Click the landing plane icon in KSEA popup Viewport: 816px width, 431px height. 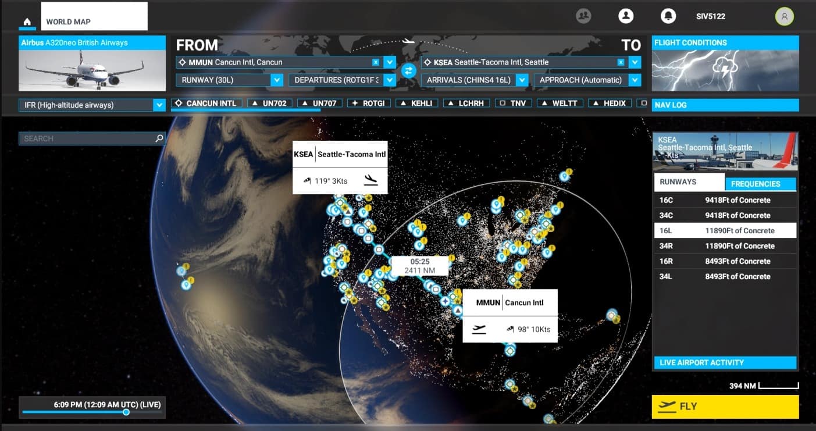tap(370, 180)
